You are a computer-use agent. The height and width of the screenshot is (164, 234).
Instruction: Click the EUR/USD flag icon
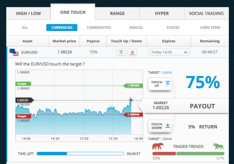(14, 52)
